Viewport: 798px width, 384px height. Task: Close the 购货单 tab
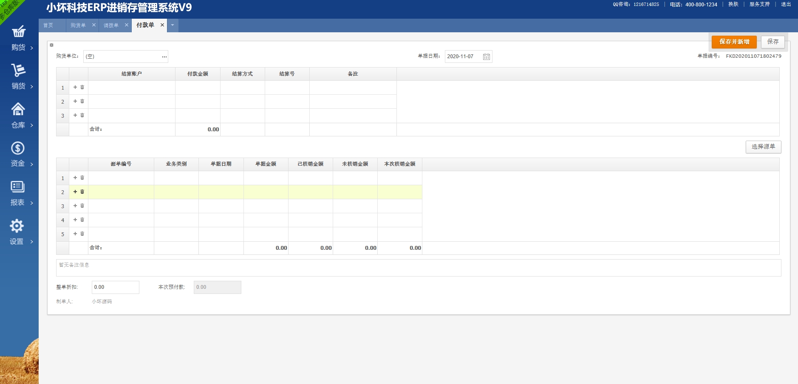click(x=94, y=25)
